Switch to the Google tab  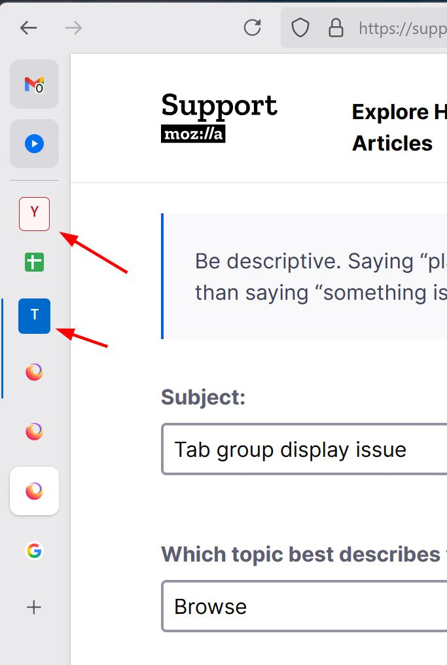pyautogui.click(x=34, y=550)
